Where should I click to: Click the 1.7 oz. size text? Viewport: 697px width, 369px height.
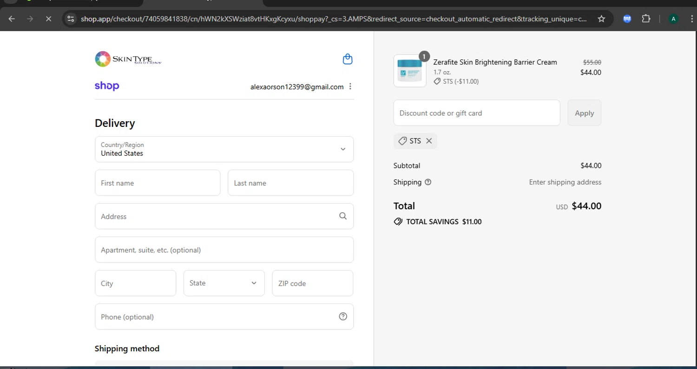click(x=442, y=72)
